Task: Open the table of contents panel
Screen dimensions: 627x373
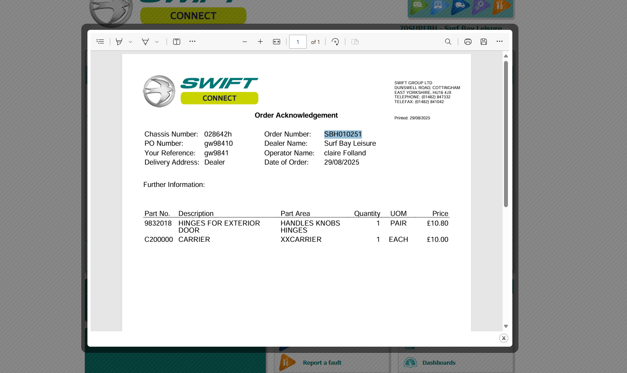Action: [x=100, y=42]
